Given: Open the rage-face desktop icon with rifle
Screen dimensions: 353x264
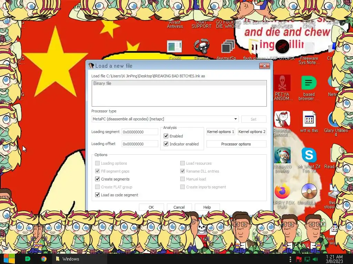Looking at the screenshot, I should point(282,119).
